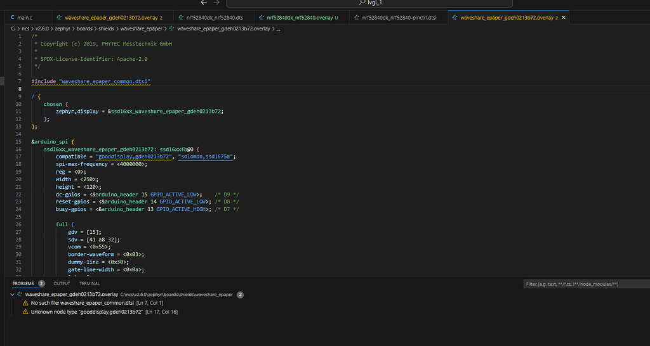
Task: Collapse the waveshare overlay problems group
Action: [12, 295]
